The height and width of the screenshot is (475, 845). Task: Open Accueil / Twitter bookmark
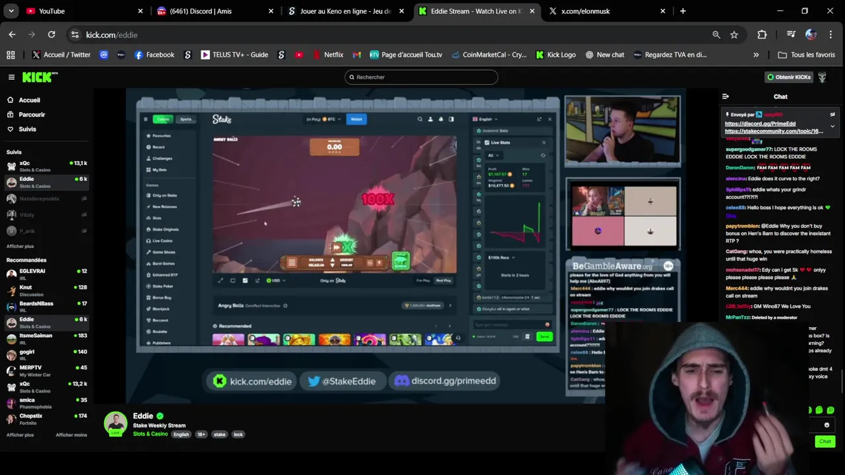point(61,55)
